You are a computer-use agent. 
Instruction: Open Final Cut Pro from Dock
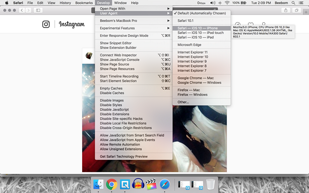(x=151, y=184)
